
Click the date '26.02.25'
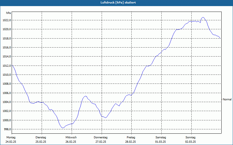71,142
